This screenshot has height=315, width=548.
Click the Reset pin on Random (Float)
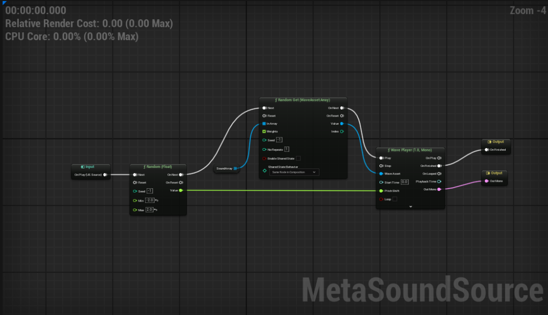point(135,182)
